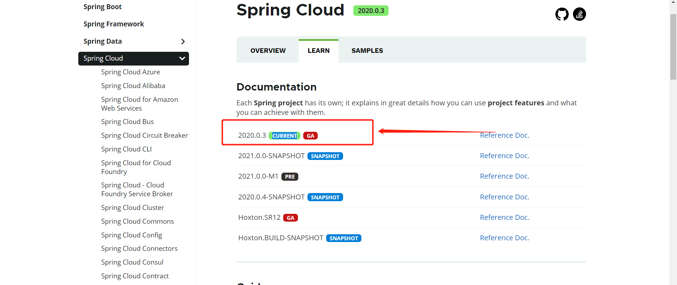Click the SNAPSHOT badge for 2020.0.4-SNAPSHOT
The image size is (677, 285).
[x=325, y=197]
